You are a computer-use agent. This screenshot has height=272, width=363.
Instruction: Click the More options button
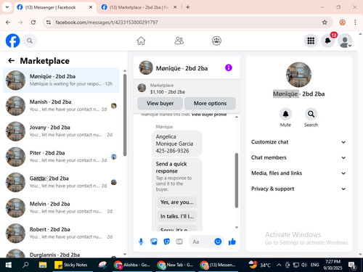[210, 104]
